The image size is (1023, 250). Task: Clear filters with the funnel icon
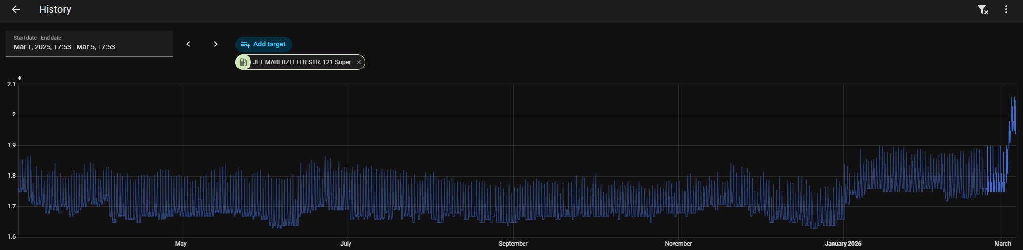[x=982, y=9]
